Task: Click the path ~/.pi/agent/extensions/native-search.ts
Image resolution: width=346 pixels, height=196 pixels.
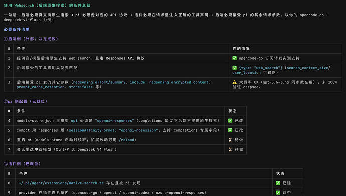Action: tap(61, 183)
